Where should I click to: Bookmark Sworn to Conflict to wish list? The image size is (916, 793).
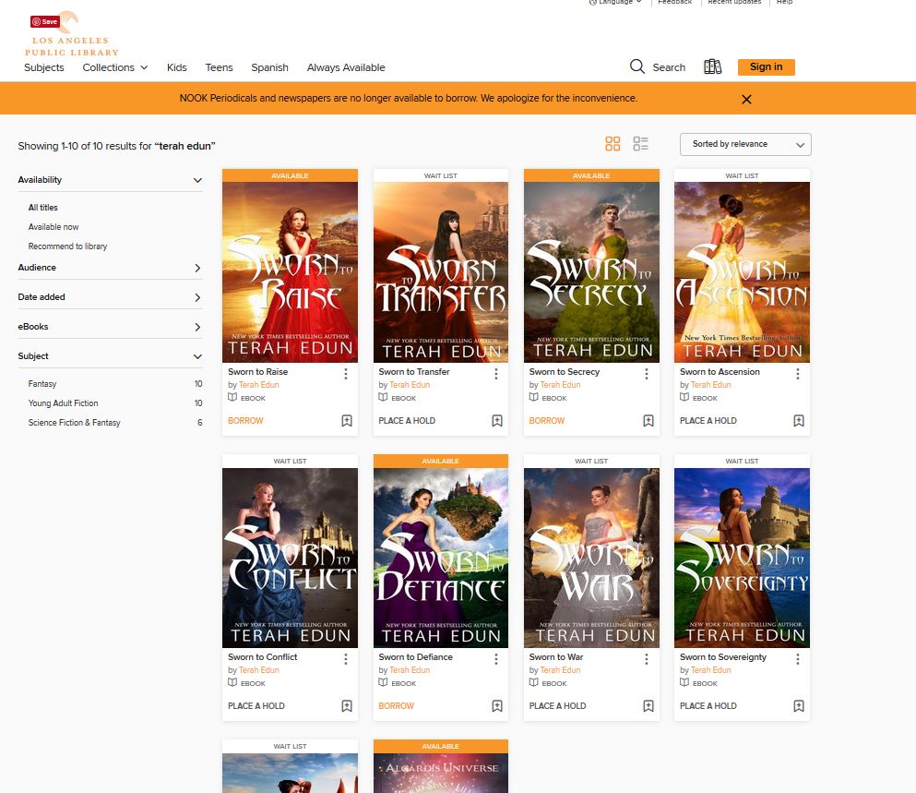click(347, 706)
